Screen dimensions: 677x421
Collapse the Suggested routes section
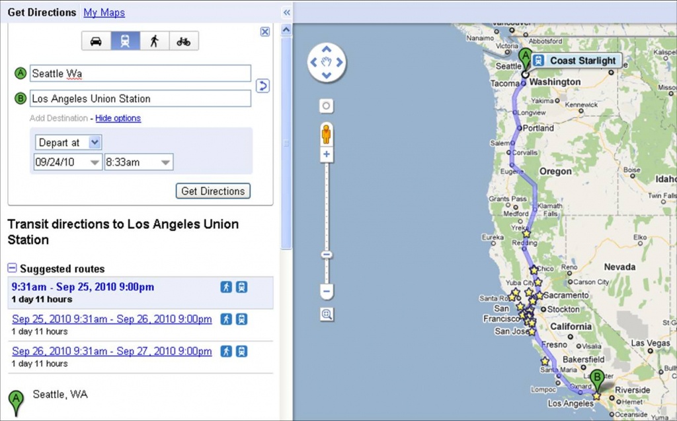point(12,269)
